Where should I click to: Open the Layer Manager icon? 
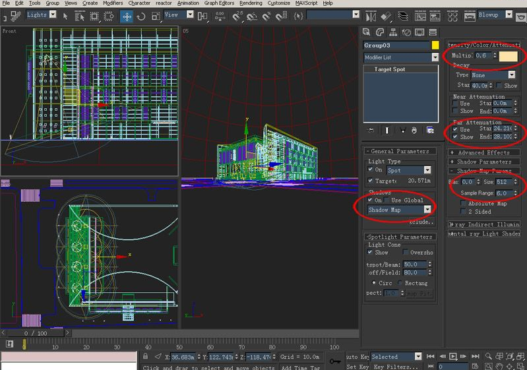402,16
